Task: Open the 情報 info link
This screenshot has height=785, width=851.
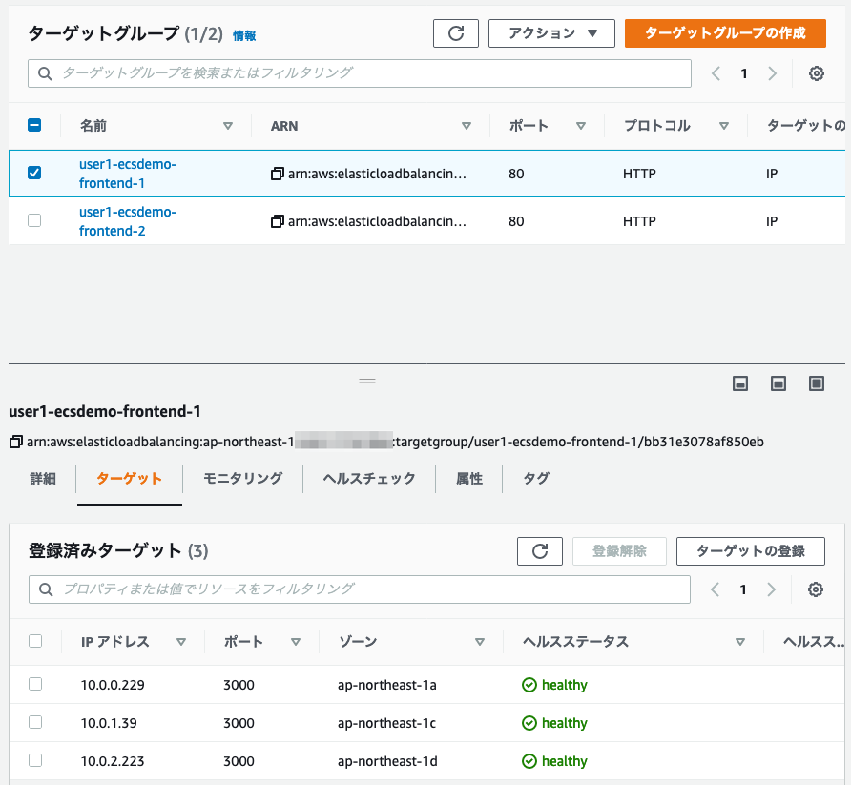Action: 244,36
